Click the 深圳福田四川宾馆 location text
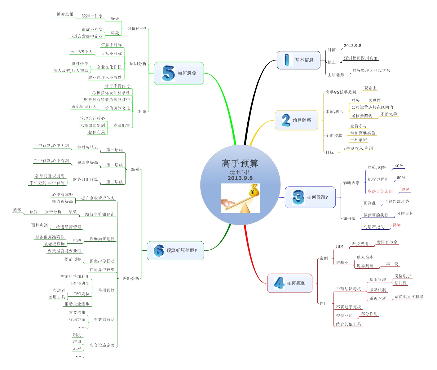 pos(360,58)
